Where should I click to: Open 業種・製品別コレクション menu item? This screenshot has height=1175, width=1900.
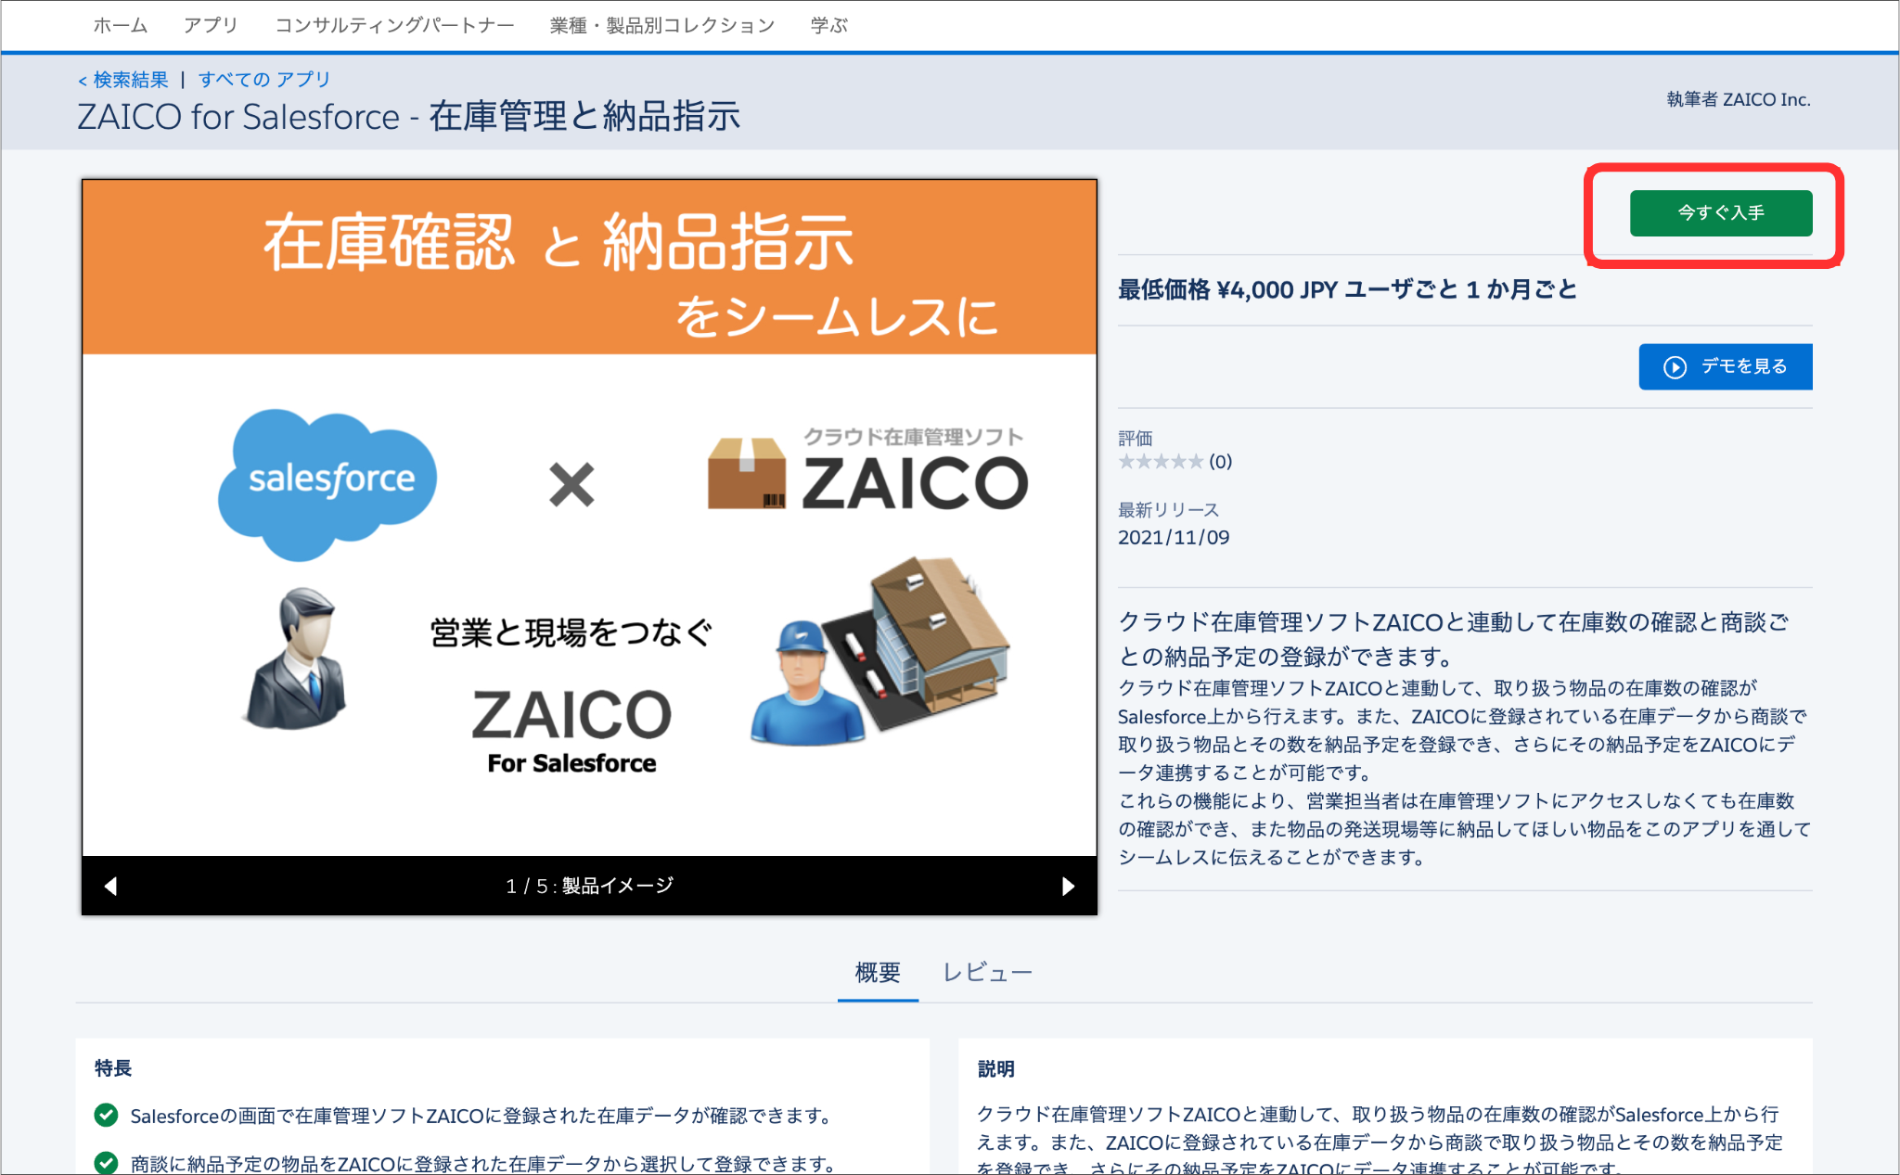662,25
